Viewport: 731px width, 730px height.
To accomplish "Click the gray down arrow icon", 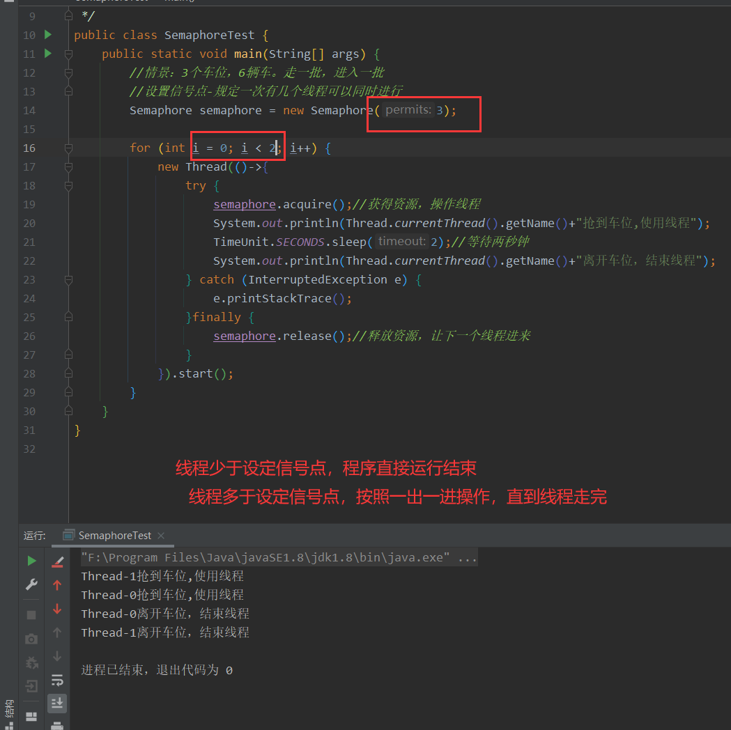I will (57, 656).
